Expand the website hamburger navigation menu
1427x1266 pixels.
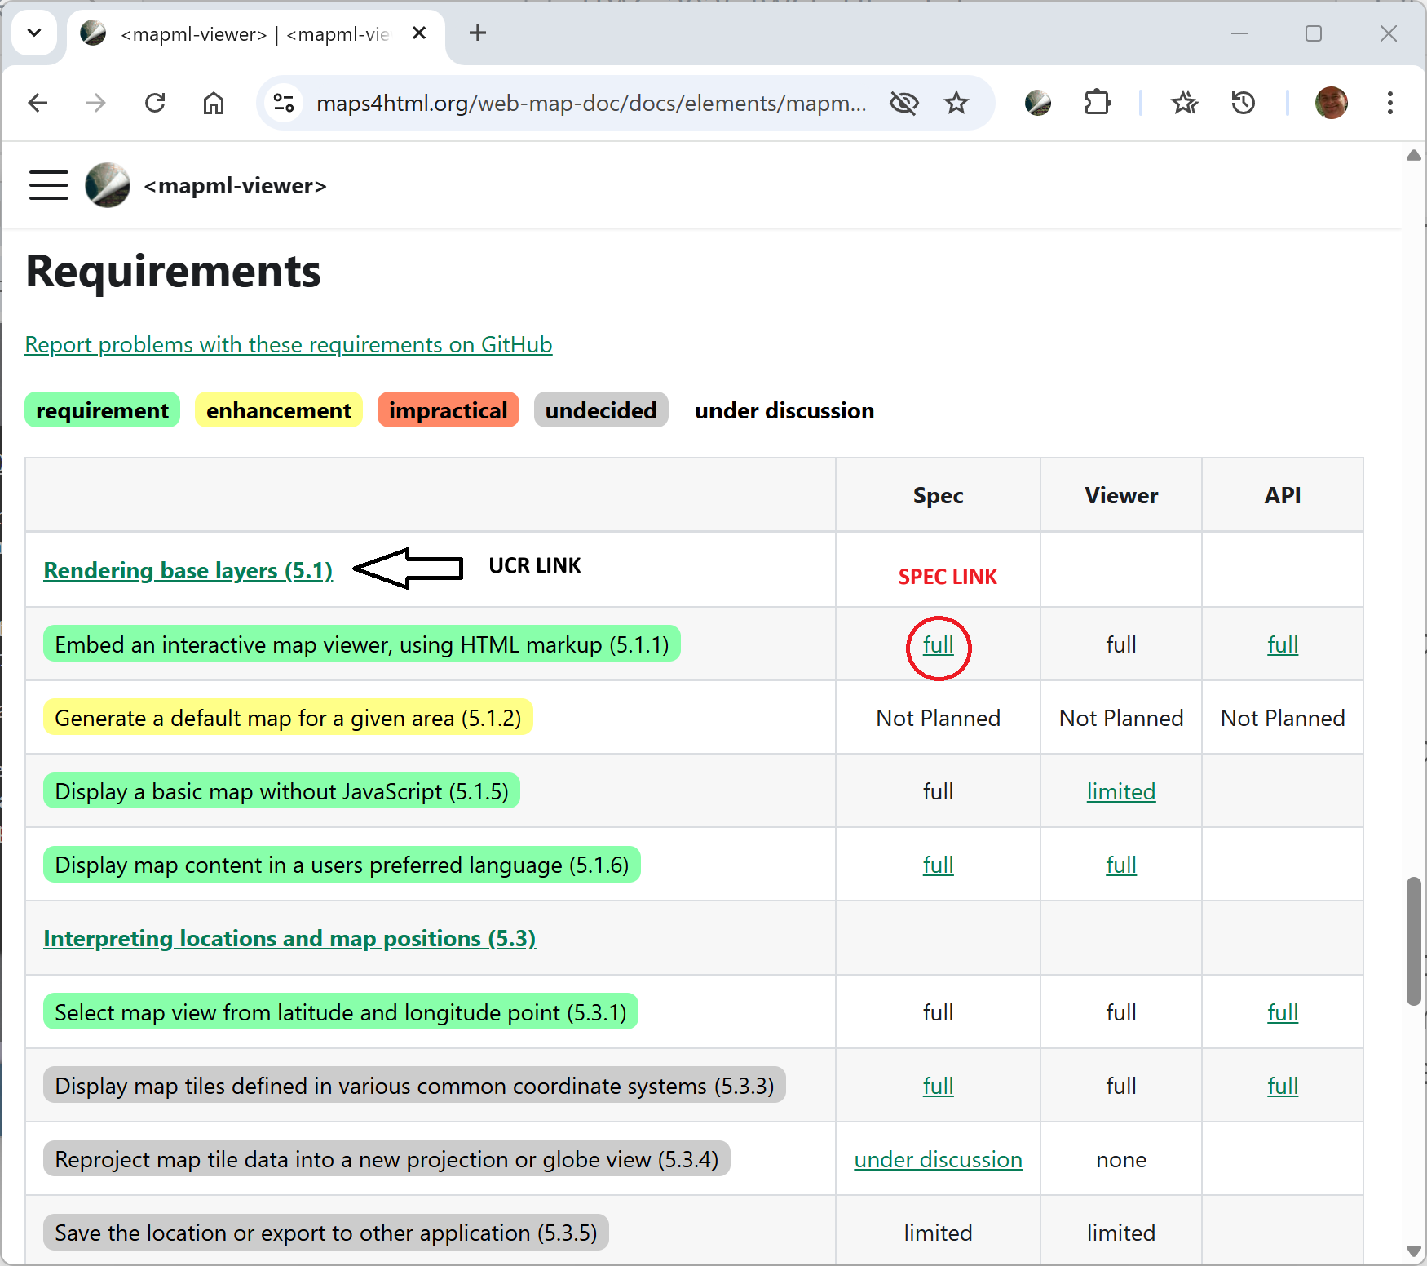coord(48,185)
